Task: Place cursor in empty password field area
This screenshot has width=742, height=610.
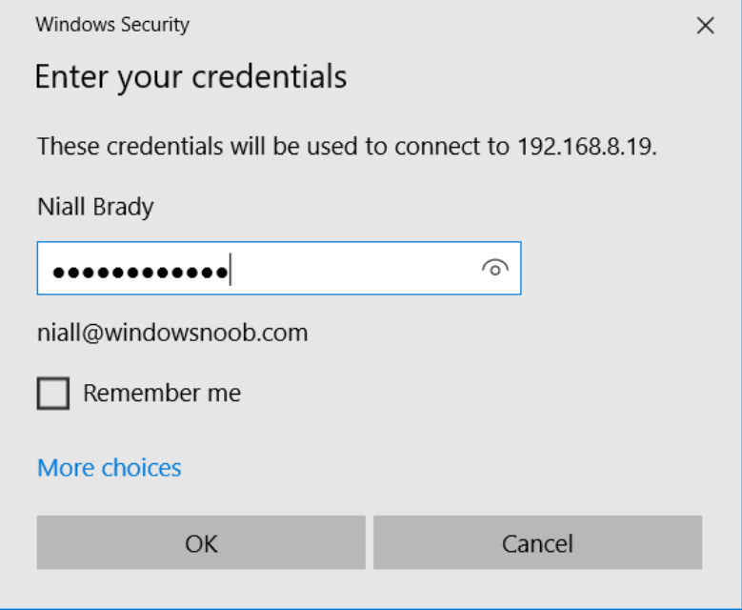Action: click(x=355, y=269)
